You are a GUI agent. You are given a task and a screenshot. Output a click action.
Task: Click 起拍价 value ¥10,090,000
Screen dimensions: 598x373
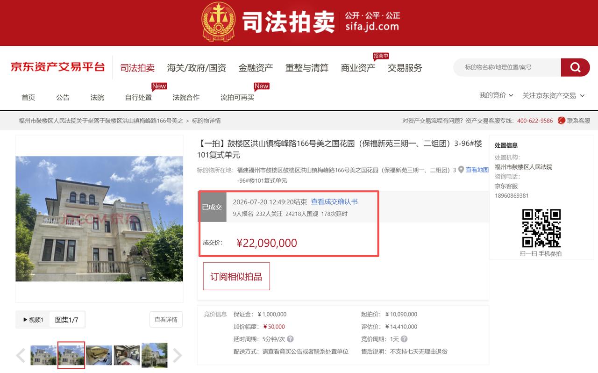[401, 314]
